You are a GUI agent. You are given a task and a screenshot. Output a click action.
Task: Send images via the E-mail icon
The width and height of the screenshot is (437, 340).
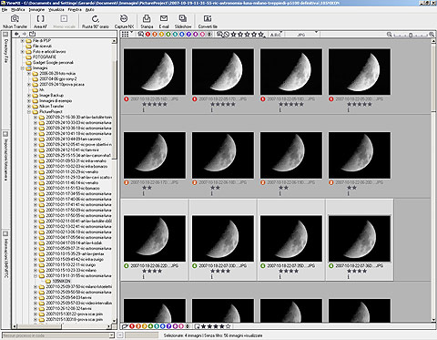pos(164,22)
